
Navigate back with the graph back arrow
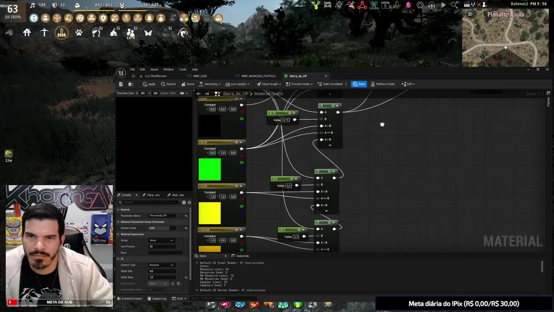pos(198,94)
